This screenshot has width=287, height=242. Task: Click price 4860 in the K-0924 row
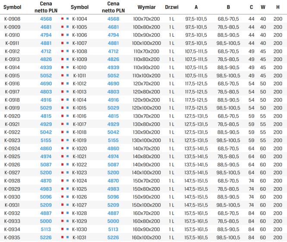[x=46, y=148]
